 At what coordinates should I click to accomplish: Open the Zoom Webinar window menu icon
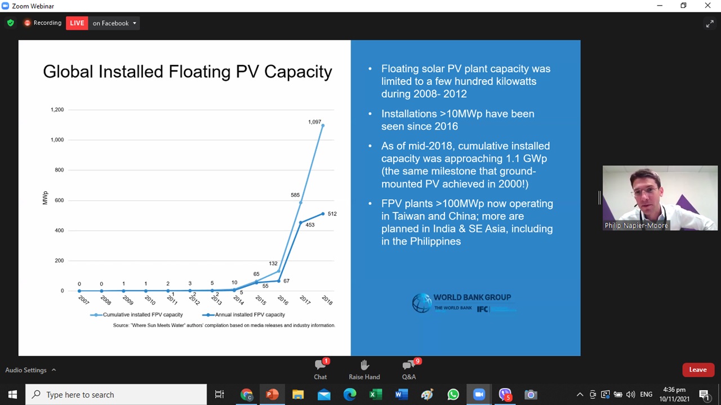coord(6,6)
